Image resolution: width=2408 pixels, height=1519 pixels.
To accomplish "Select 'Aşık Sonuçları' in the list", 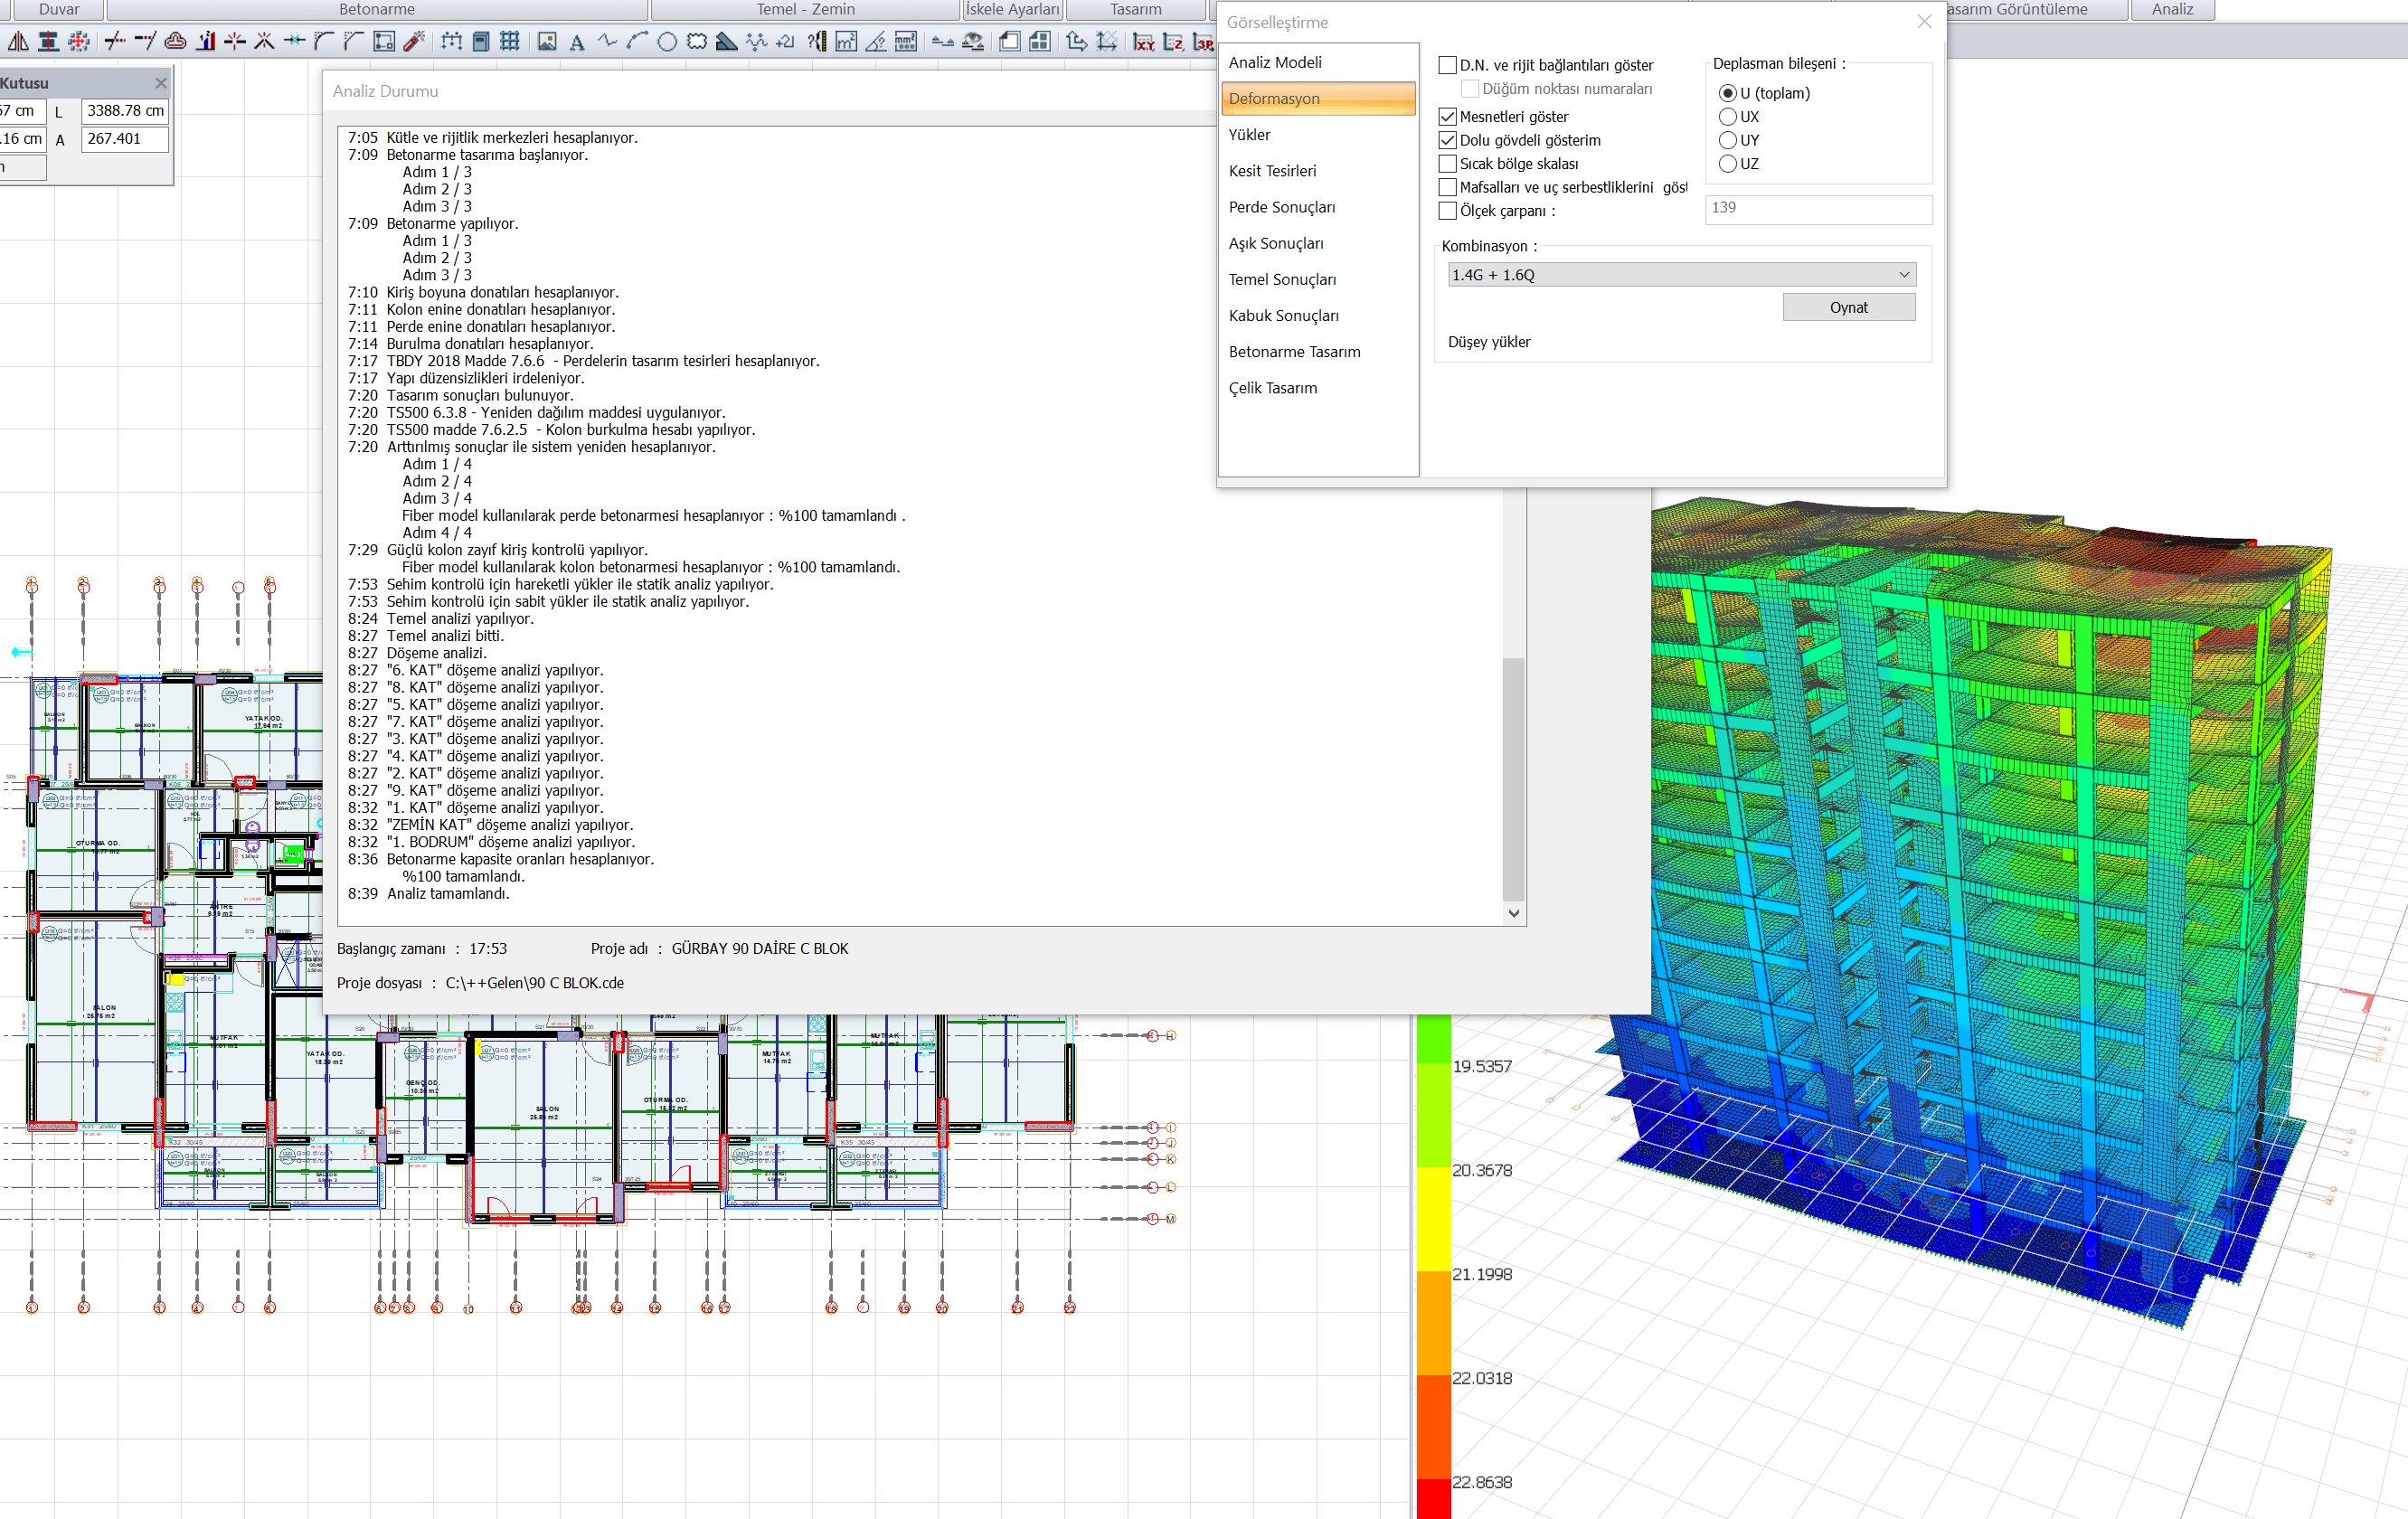I will pyautogui.click(x=1318, y=243).
